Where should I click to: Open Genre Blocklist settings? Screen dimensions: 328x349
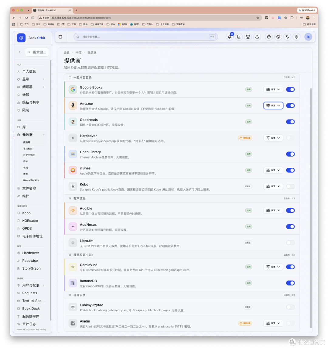pos(31,181)
